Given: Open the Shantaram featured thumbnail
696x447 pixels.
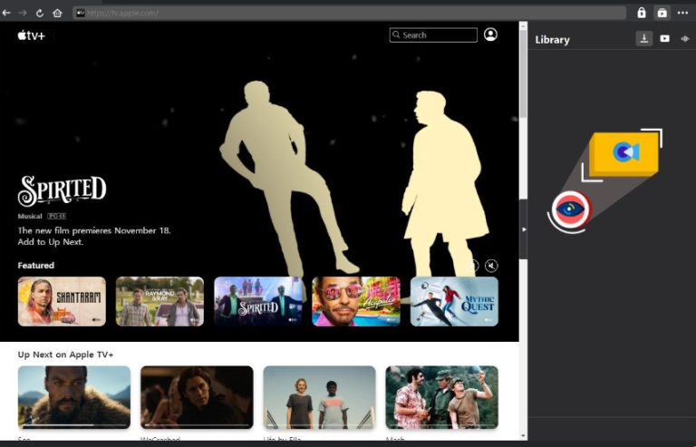Looking at the screenshot, I should tap(62, 301).
